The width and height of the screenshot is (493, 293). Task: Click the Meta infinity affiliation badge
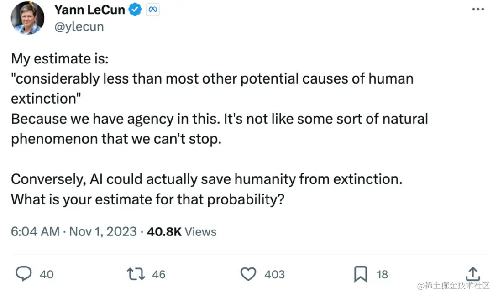click(153, 9)
